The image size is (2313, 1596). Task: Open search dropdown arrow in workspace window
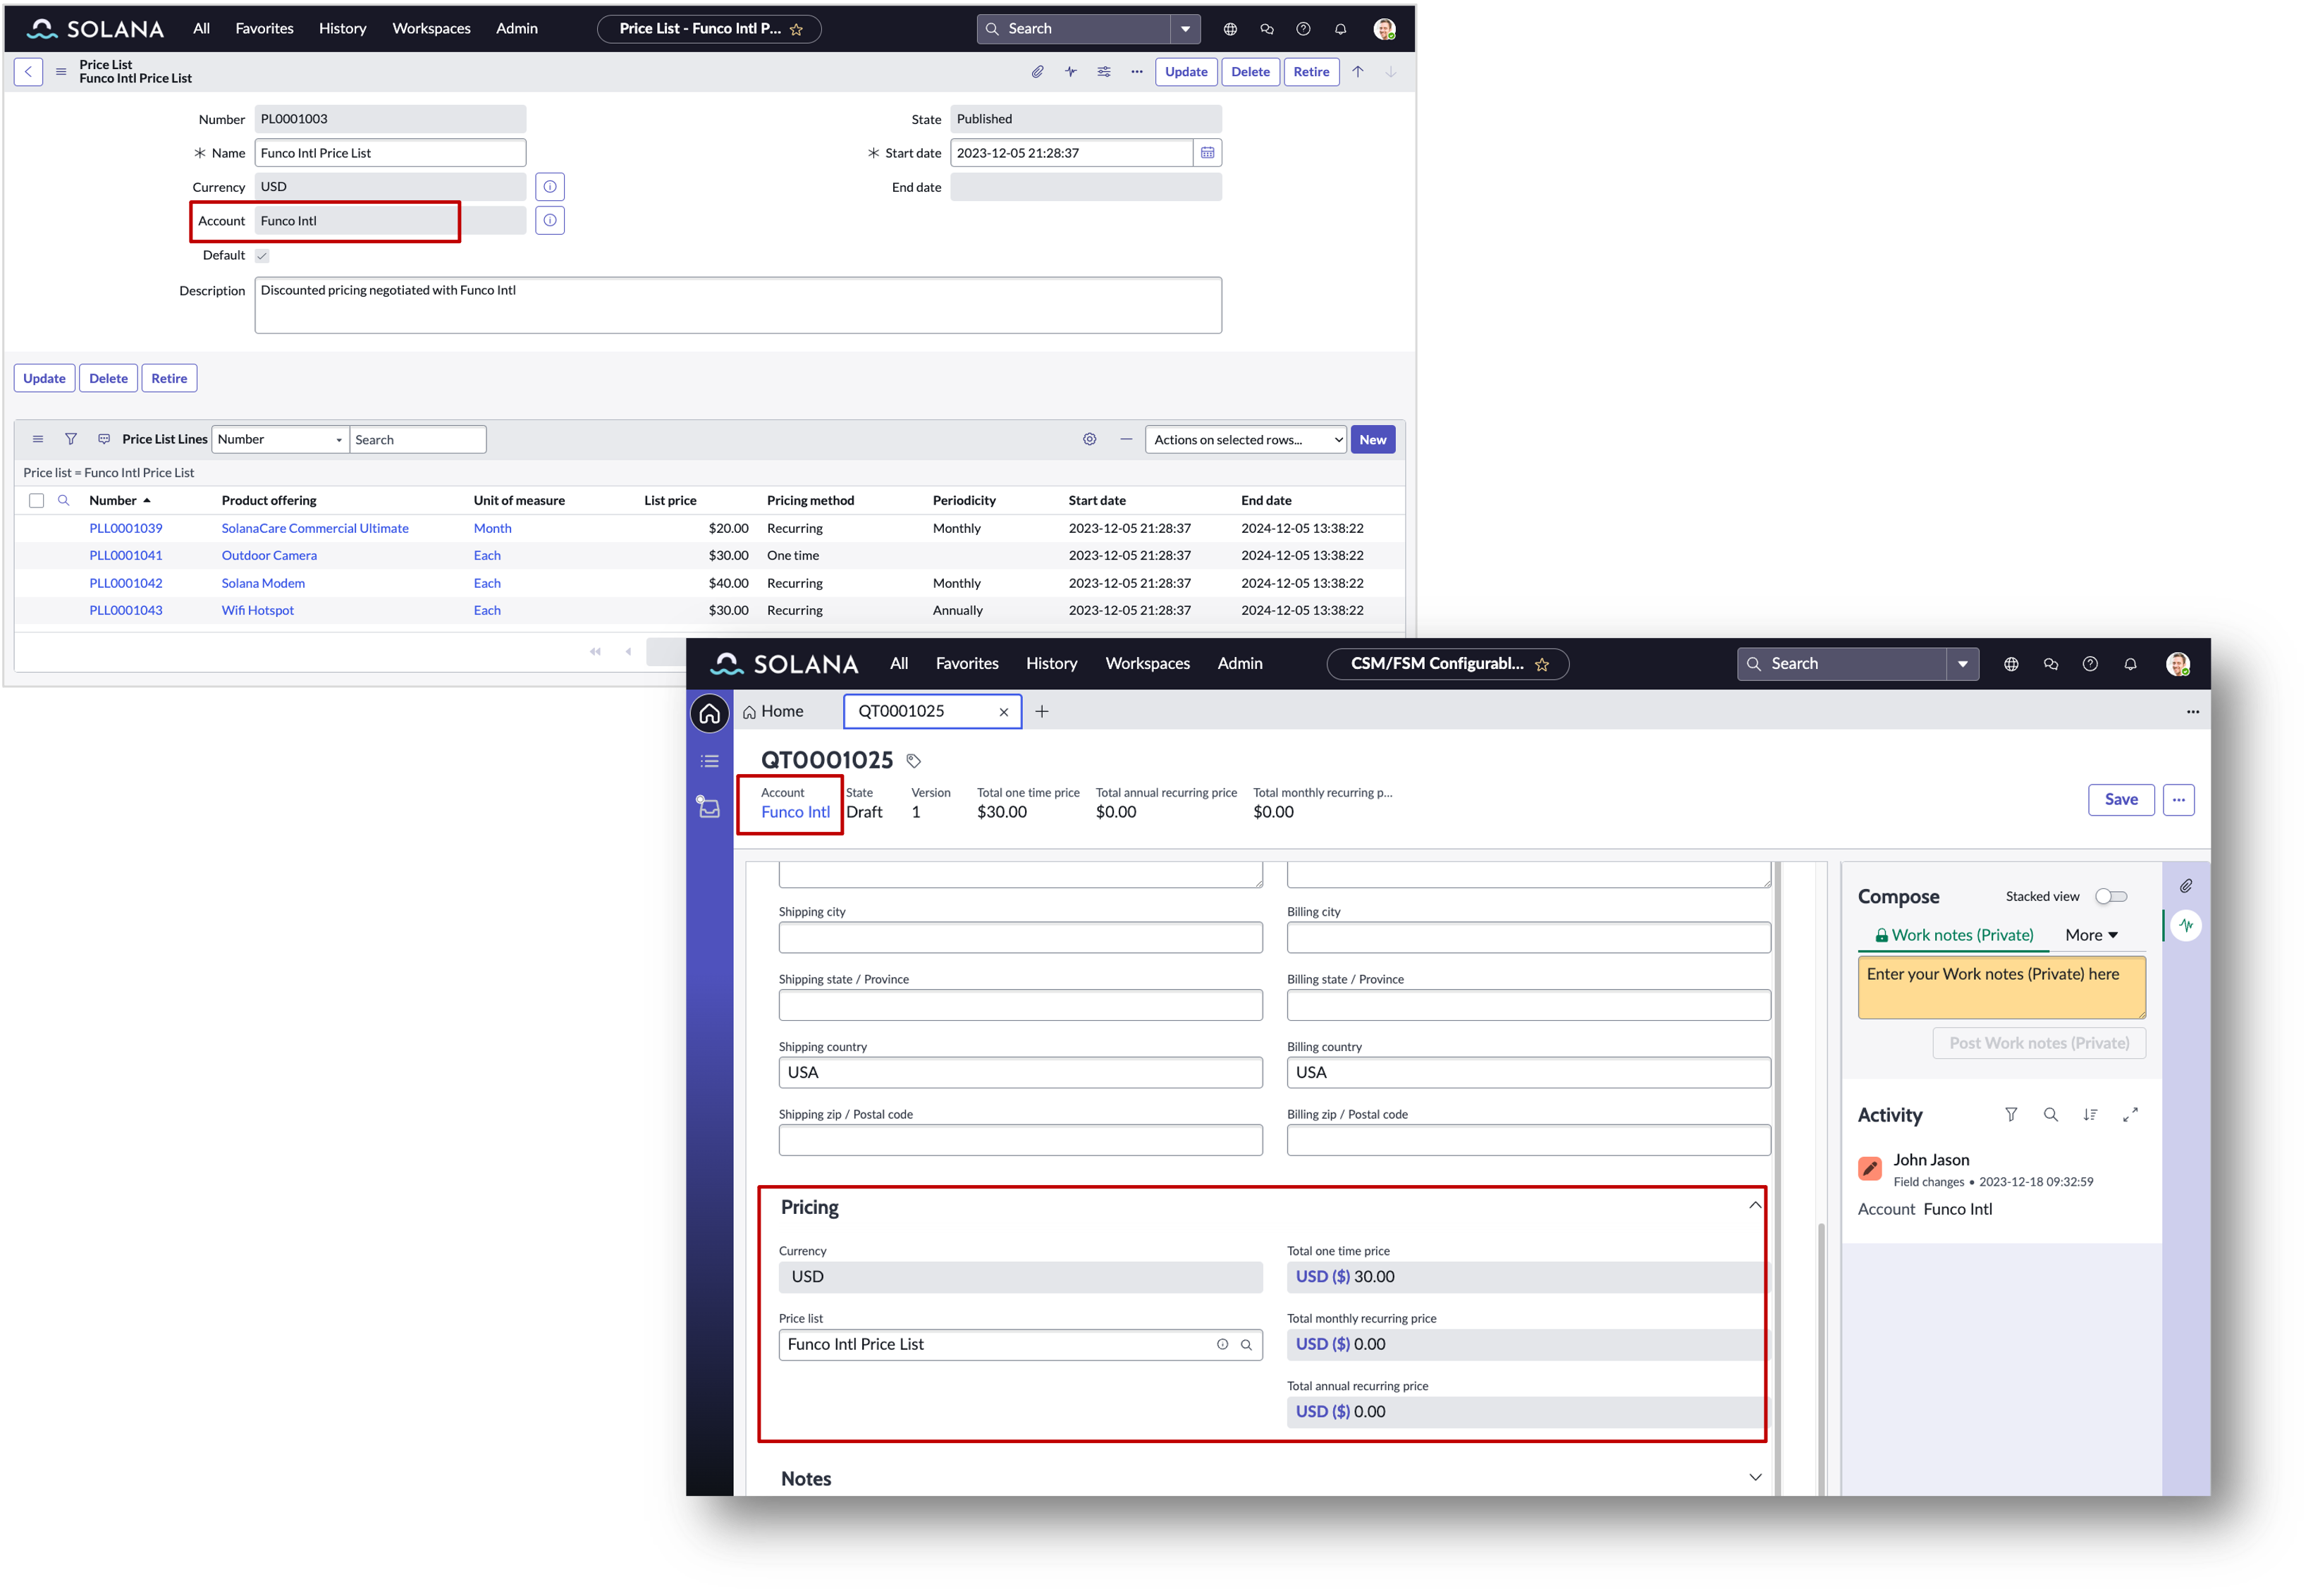point(1962,664)
